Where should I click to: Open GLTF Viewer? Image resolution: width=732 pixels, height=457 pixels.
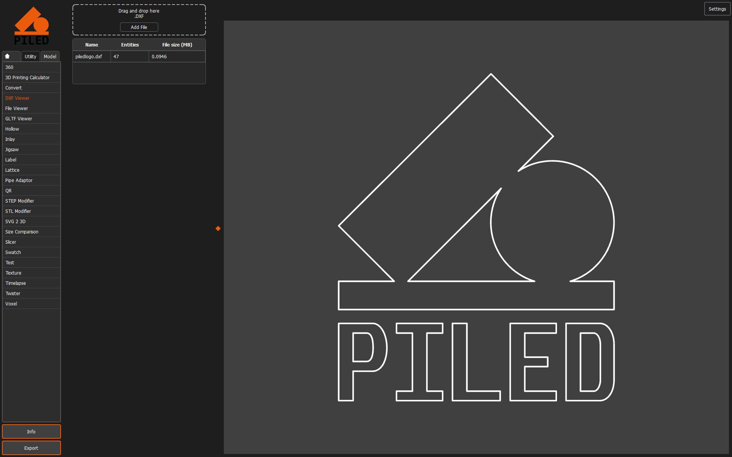point(31,118)
